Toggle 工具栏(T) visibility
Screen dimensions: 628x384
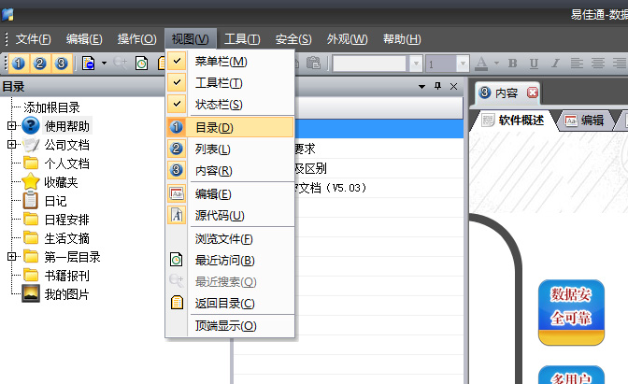pyautogui.click(x=219, y=83)
